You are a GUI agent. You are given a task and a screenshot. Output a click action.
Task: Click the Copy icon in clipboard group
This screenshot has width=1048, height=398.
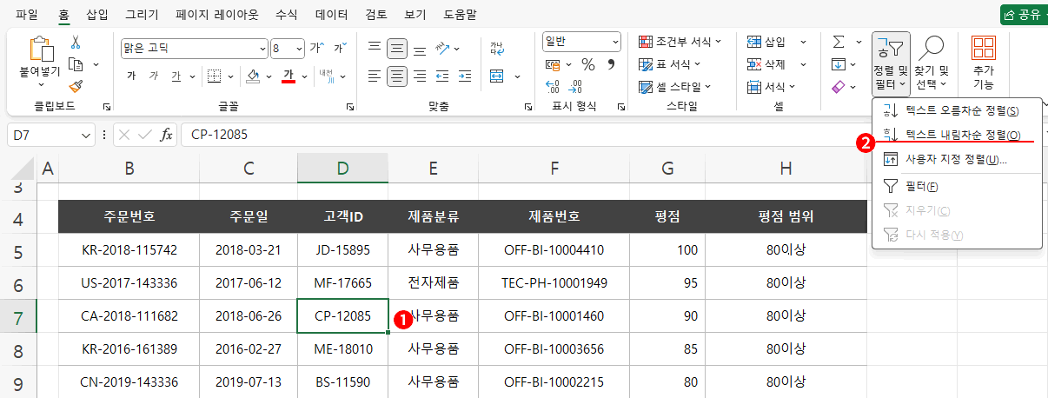point(76,64)
